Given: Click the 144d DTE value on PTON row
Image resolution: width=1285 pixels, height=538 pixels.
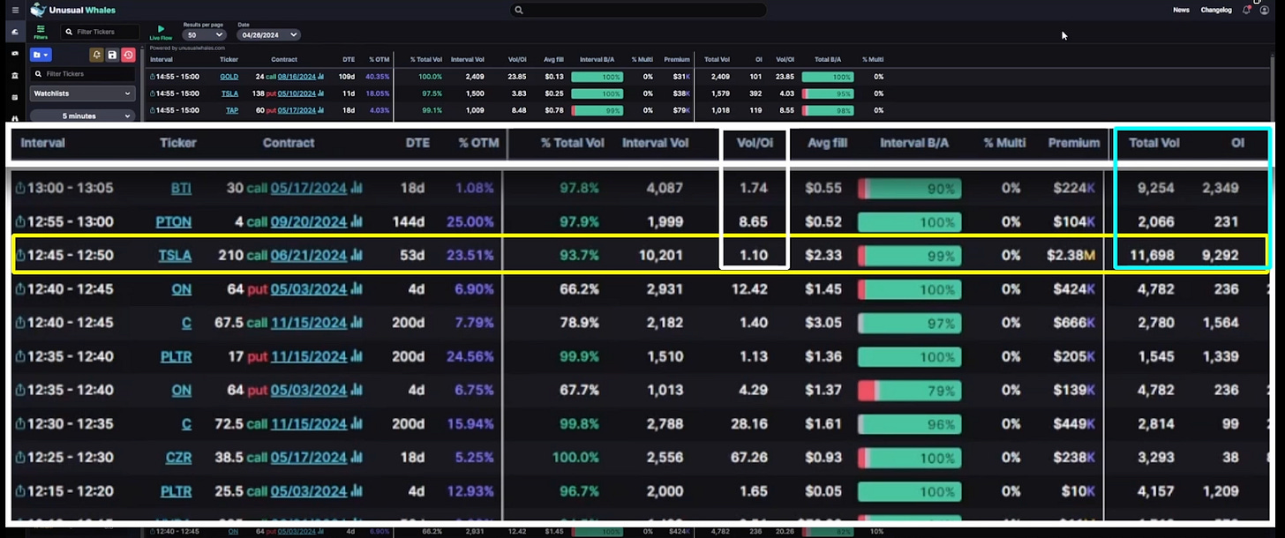Looking at the screenshot, I should click(409, 222).
